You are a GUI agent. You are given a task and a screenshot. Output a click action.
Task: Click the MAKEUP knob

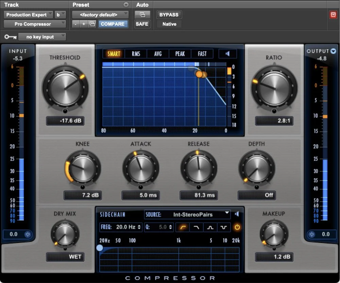click(x=274, y=234)
